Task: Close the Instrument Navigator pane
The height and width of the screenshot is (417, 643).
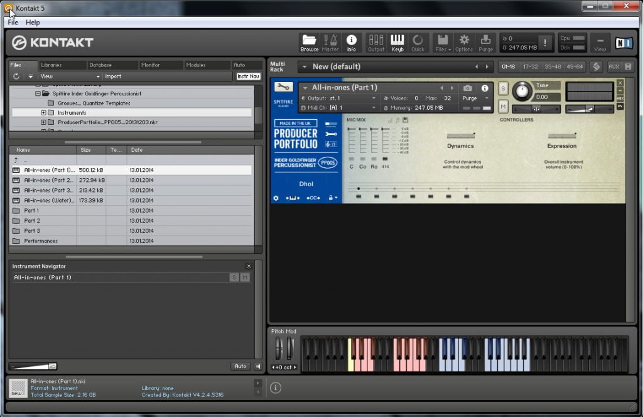Action: click(249, 267)
